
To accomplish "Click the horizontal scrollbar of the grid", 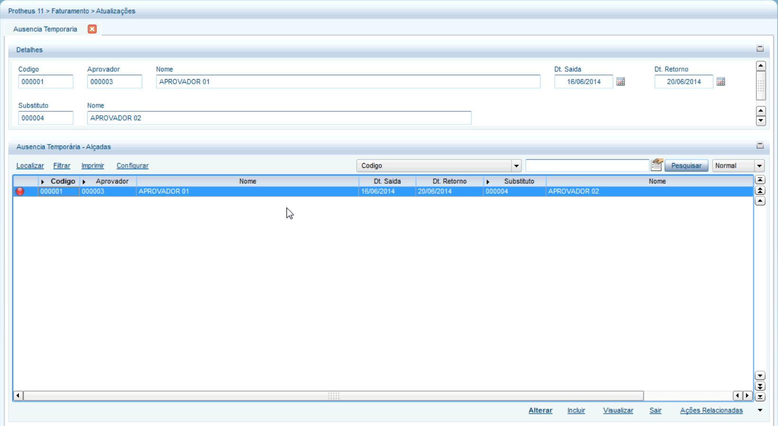I will pos(333,396).
